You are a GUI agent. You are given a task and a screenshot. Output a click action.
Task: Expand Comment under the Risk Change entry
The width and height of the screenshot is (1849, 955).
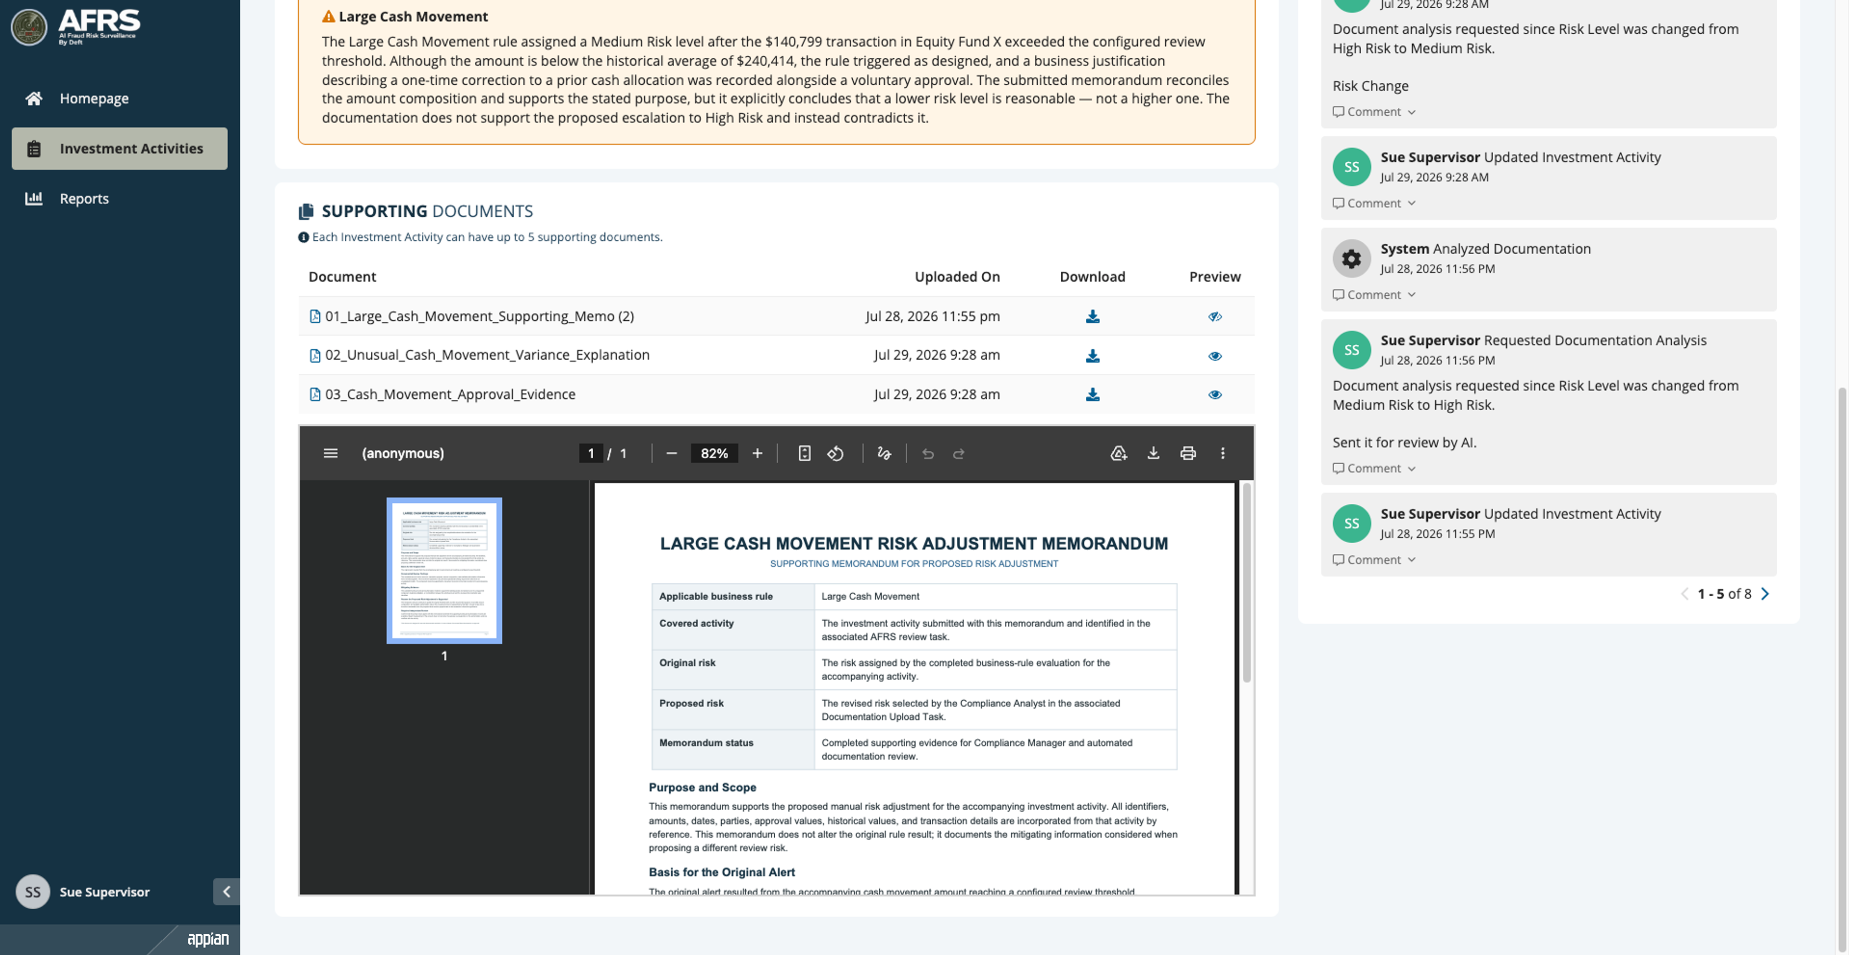tap(1374, 112)
